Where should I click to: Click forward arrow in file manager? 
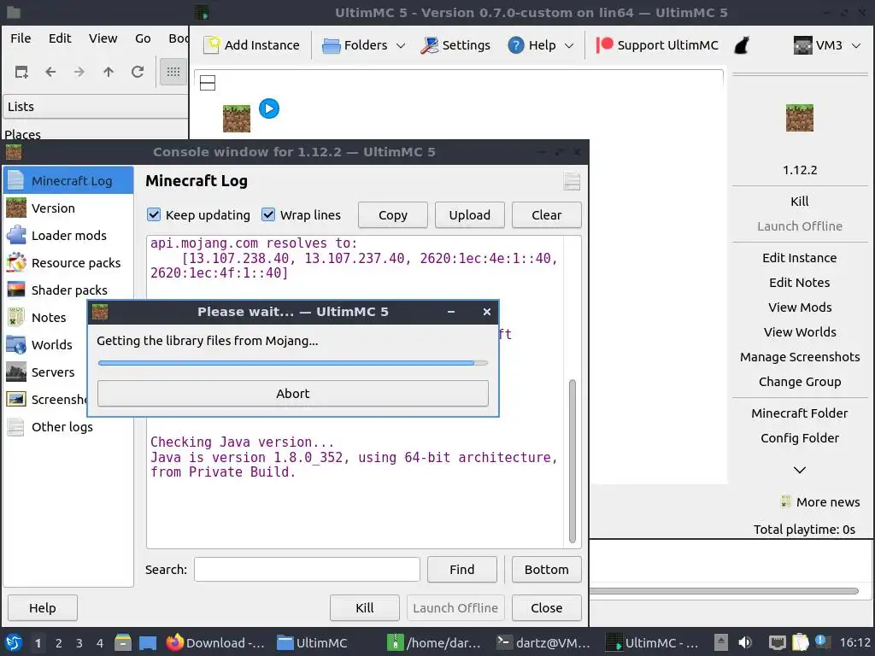(x=79, y=72)
